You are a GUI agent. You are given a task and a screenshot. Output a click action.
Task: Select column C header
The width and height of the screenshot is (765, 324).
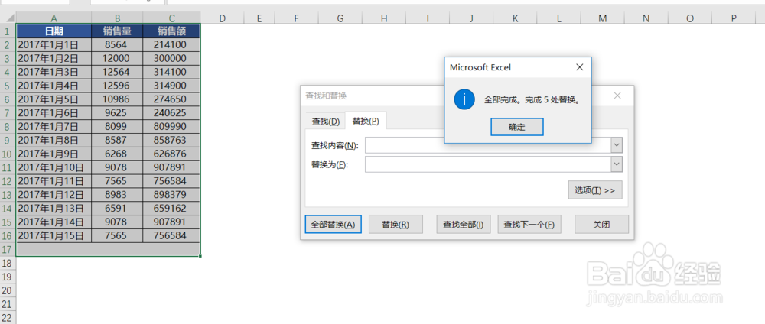click(171, 18)
